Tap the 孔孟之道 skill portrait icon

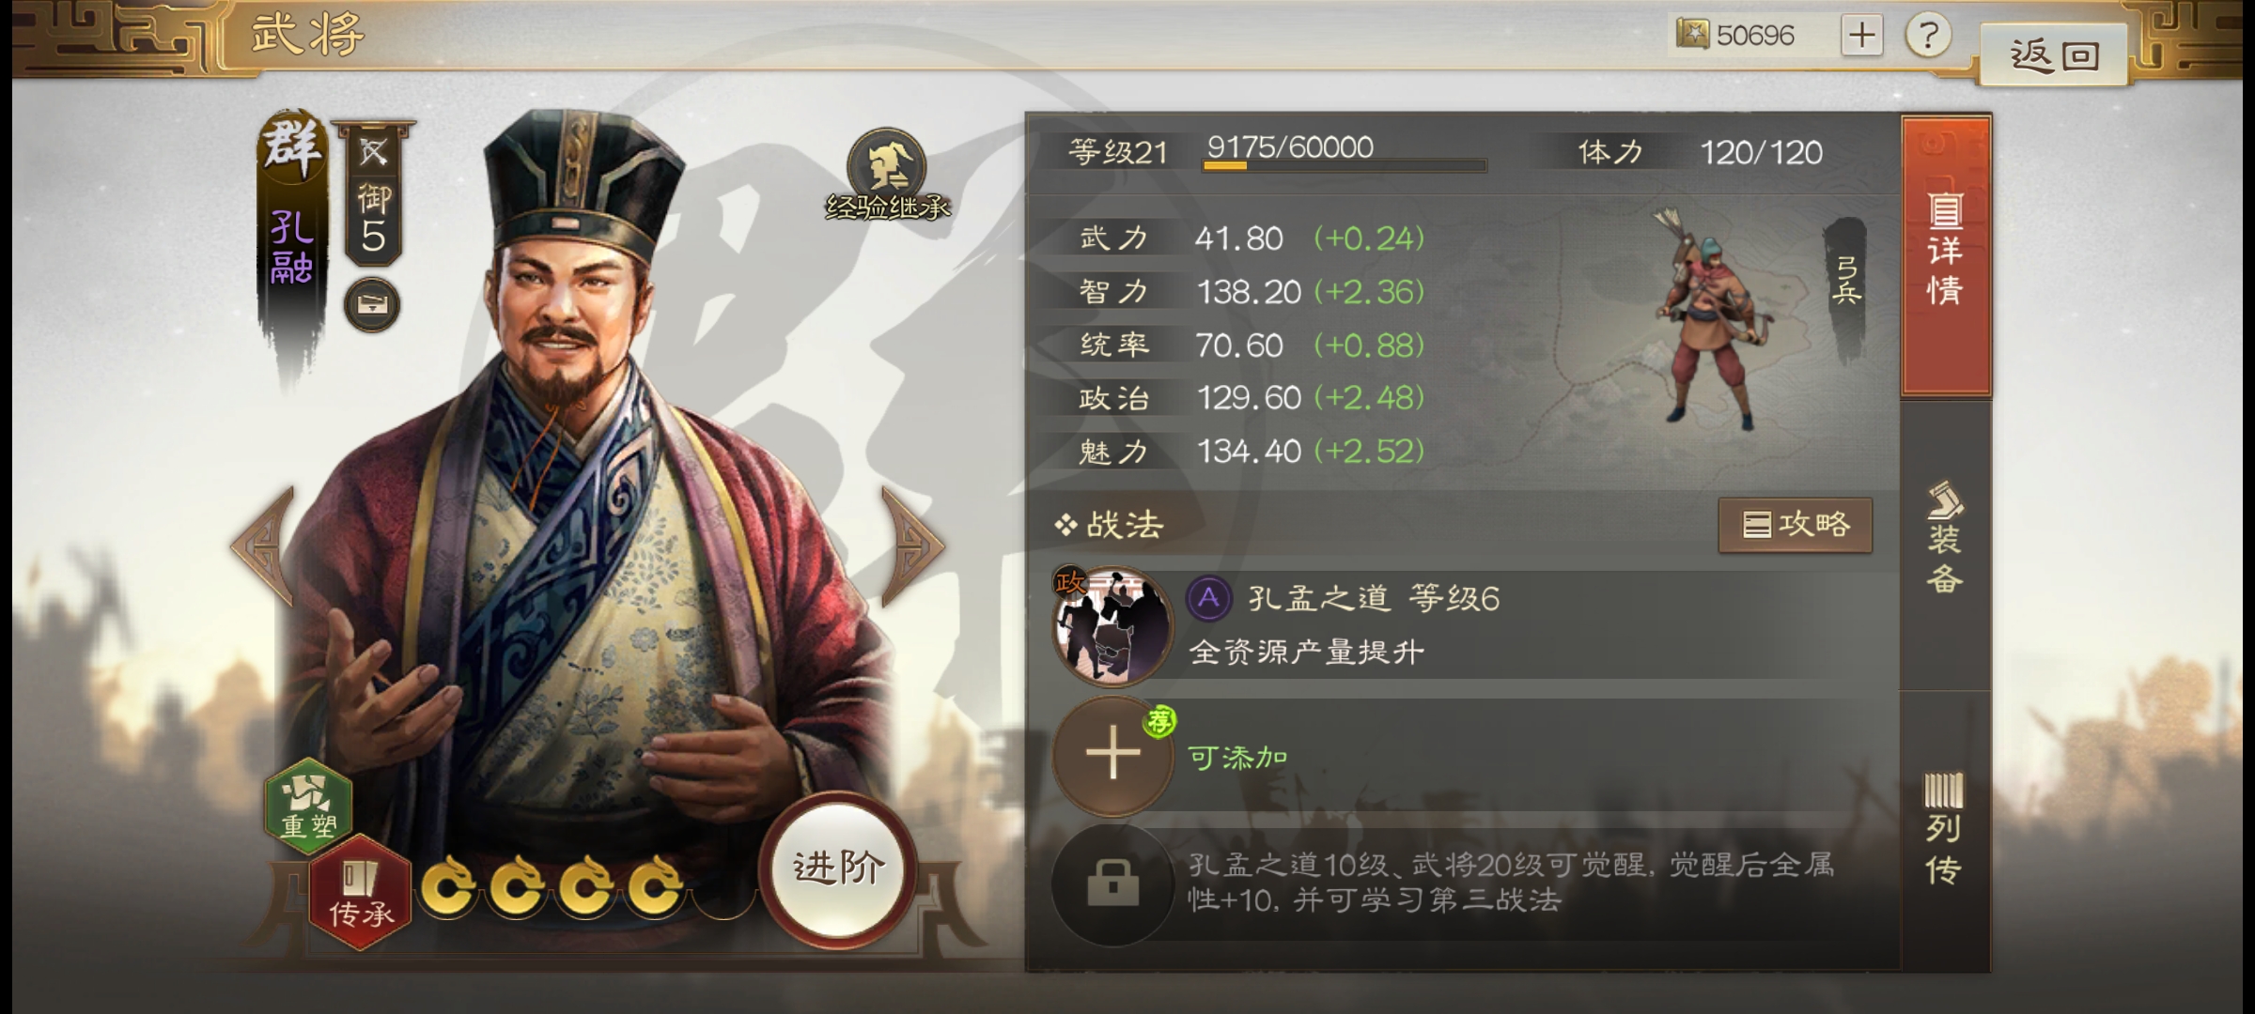(x=1113, y=626)
